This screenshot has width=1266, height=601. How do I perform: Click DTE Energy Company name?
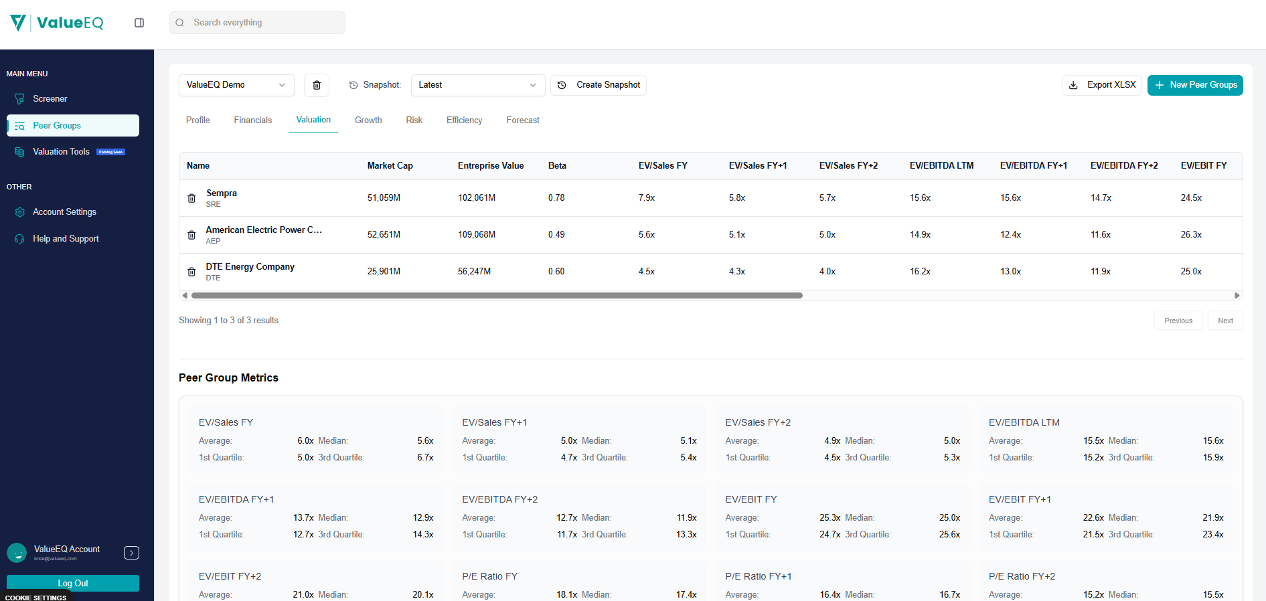[x=250, y=267]
